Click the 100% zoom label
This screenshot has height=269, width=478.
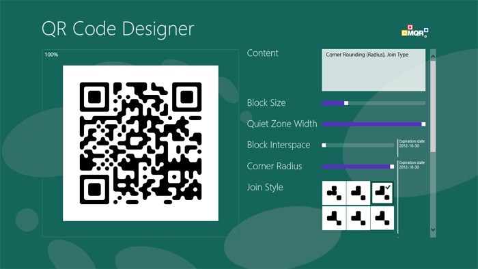pos(51,55)
